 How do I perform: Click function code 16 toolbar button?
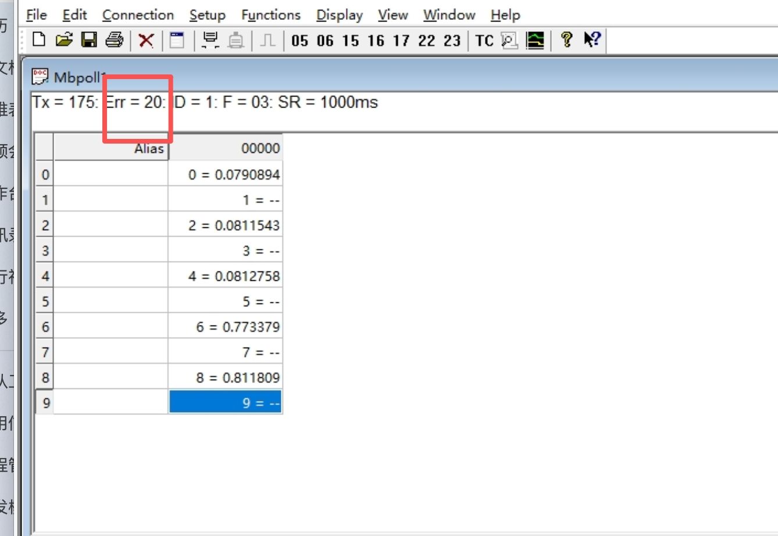376,41
